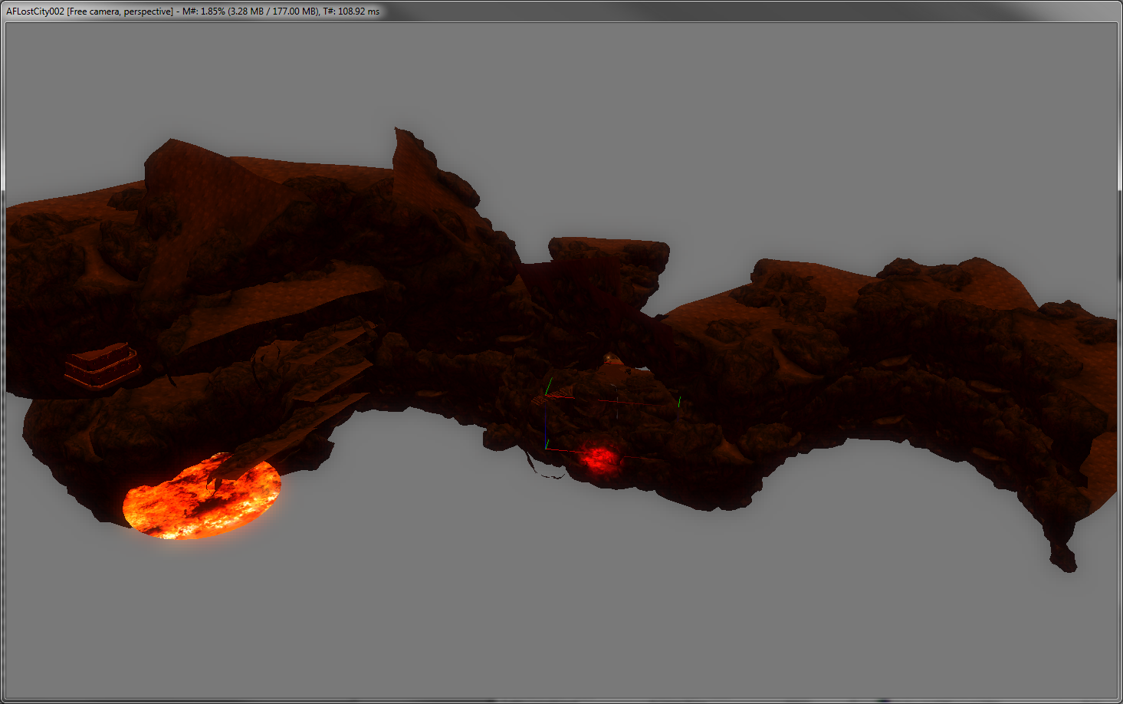Click the "AFLostCity002" viewport title text
The image size is (1123, 704).
35,12
